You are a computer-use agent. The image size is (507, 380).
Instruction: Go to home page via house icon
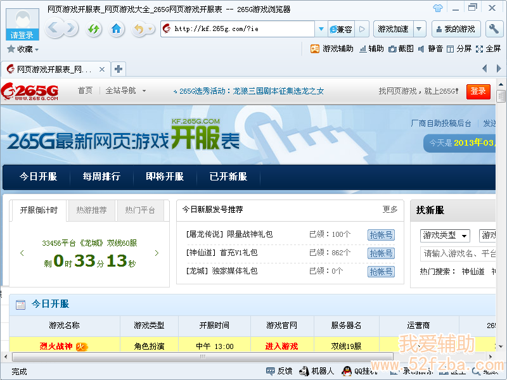[116, 29]
